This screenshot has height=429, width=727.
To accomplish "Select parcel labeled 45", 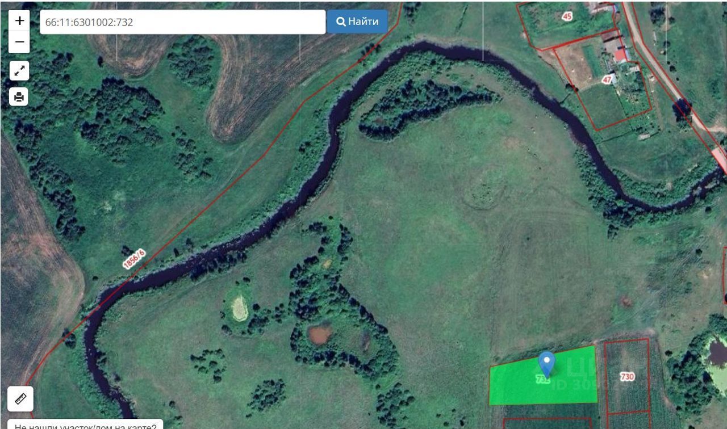I will click(x=567, y=16).
